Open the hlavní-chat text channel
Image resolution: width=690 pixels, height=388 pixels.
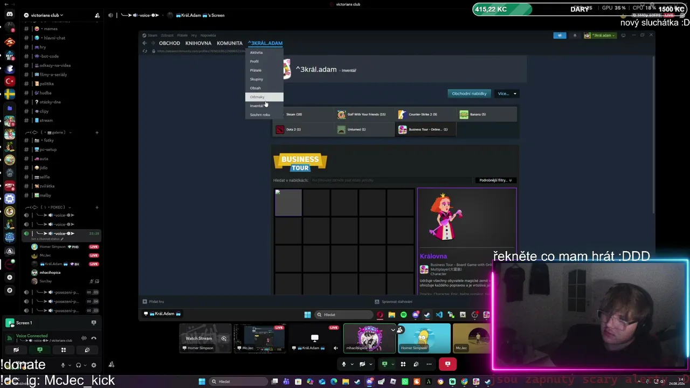coord(54,38)
